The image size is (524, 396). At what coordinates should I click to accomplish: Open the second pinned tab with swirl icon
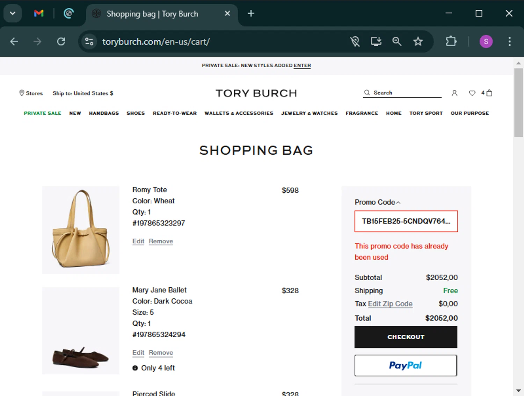click(68, 14)
